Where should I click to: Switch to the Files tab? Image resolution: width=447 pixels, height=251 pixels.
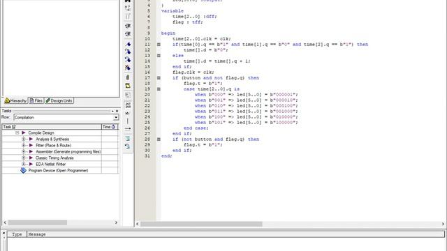[36, 100]
